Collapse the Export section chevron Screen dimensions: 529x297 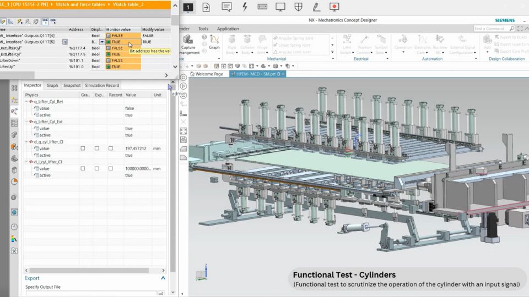coord(163,278)
